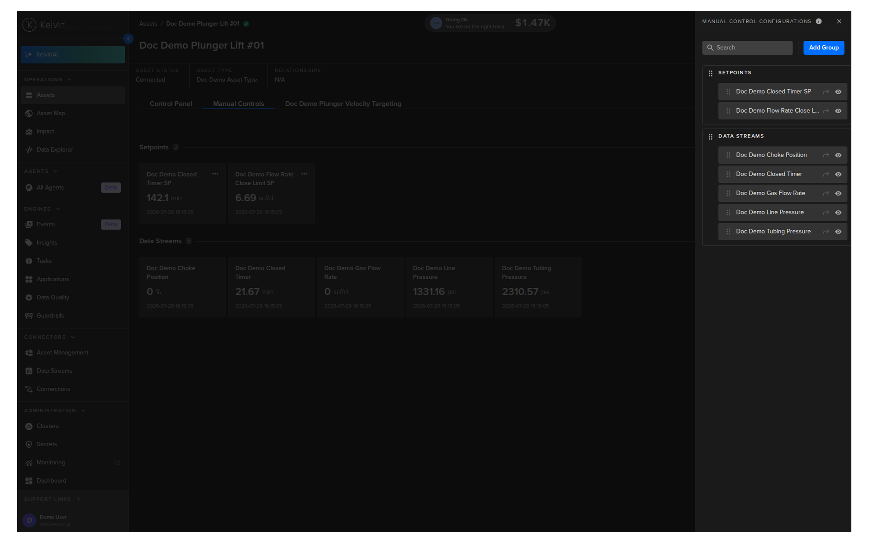Click move arrow for Doc Demo Tubing Pressure
The image size is (869, 543).
(826, 232)
